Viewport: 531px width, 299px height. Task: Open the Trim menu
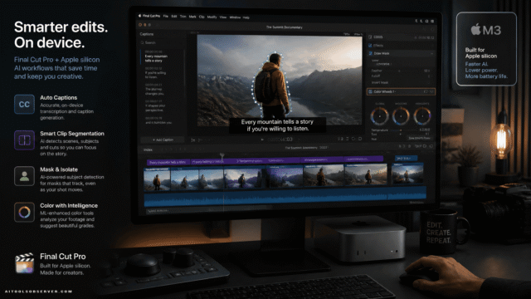tap(183, 17)
